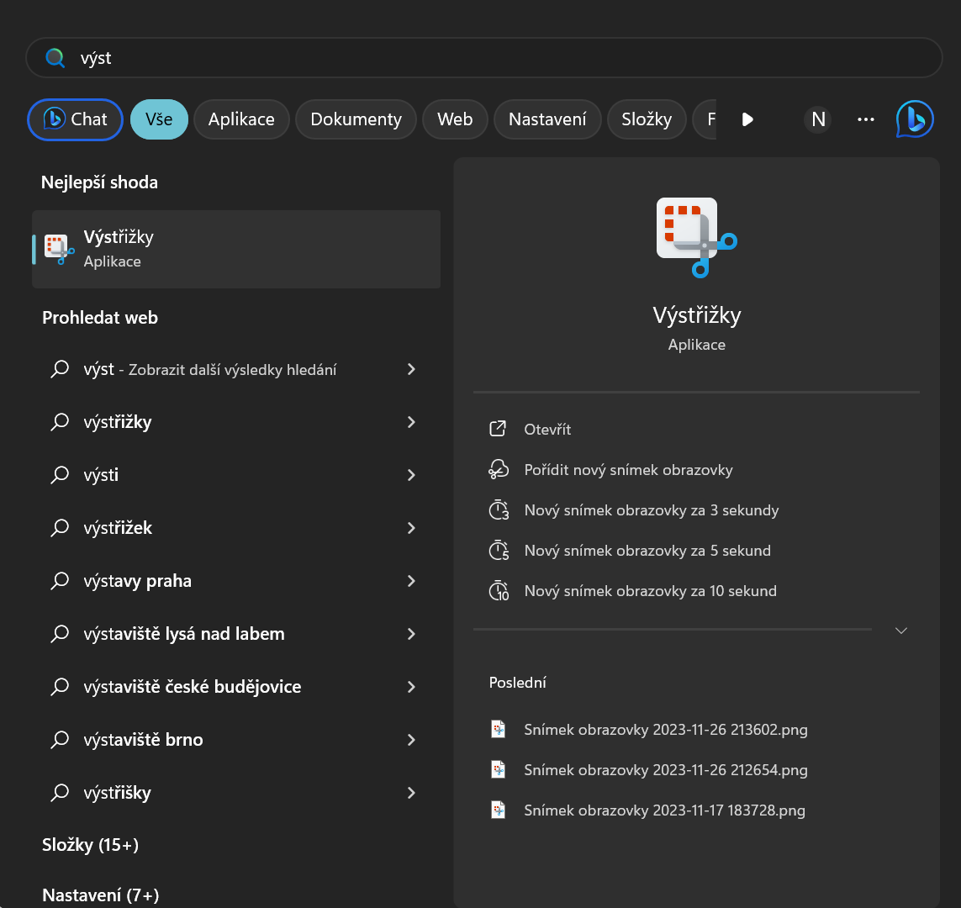Image resolution: width=961 pixels, height=908 pixels.
Task: Click the 5 second delay timer icon
Action: [x=499, y=551]
